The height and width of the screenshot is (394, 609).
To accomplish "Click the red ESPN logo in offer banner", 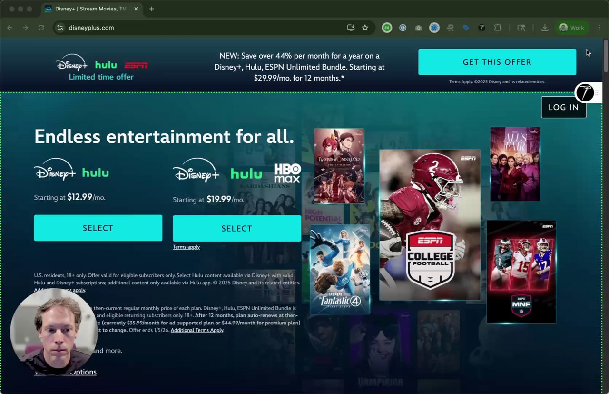I will [x=136, y=65].
